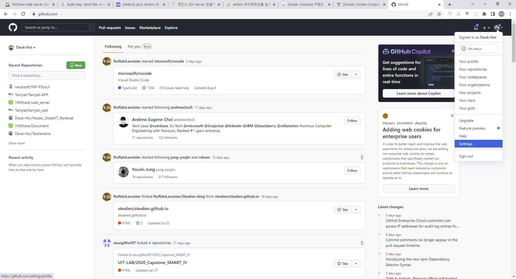Open the Deuk-Hoi account switcher dropdown
Viewport: 516px width, 279px height.
(22, 47)
